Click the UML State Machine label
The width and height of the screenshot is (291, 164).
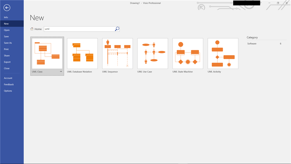pos(183,71)
